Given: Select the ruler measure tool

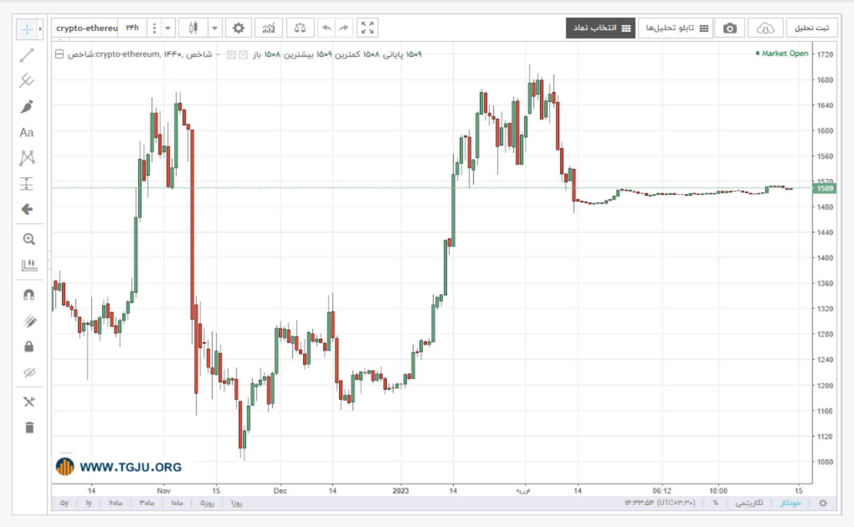Looking at the screenshot, I should (29, 265).
